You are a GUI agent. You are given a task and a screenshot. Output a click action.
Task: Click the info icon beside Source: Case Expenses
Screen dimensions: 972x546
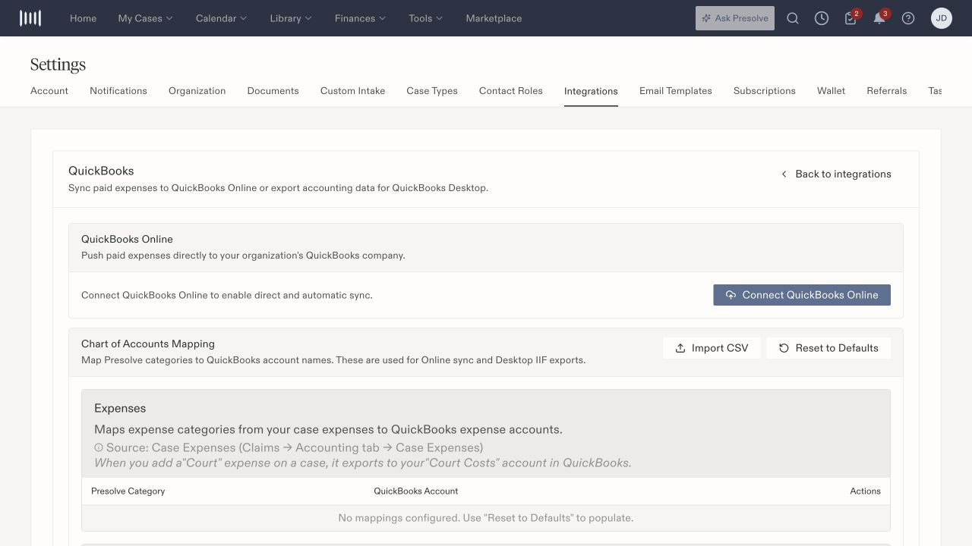99,448
